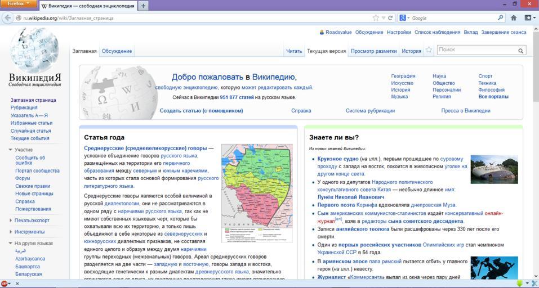
Task: Click the Создать статью (с помощником) link
Action: pos(201,111)
